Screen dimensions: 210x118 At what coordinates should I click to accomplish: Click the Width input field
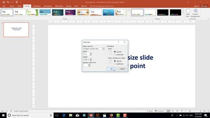tap(86, 54)
